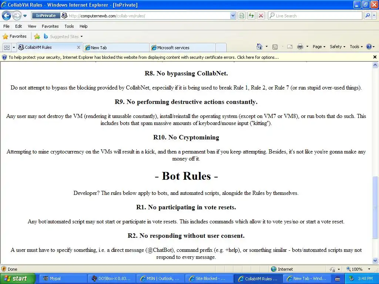Click the Forward navigation arrow
This screenshot has height=284, width=379.
point(17,16)
